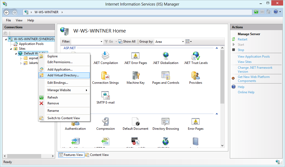The width and height of the screenshot is (285, 167).
Task: Select Add Virtual Directory from the context menu
Action: click(64, 75)
